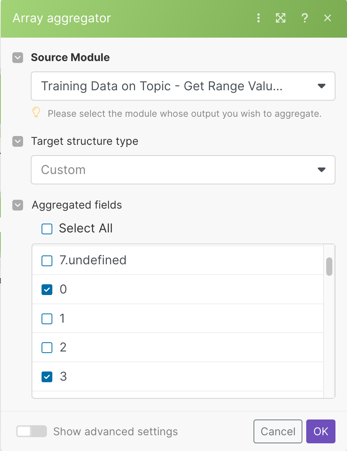This screenshot has height=451, width=347.
Task: Collapse the Aggregated fields section chevron
Action: (x=18, y=205)
